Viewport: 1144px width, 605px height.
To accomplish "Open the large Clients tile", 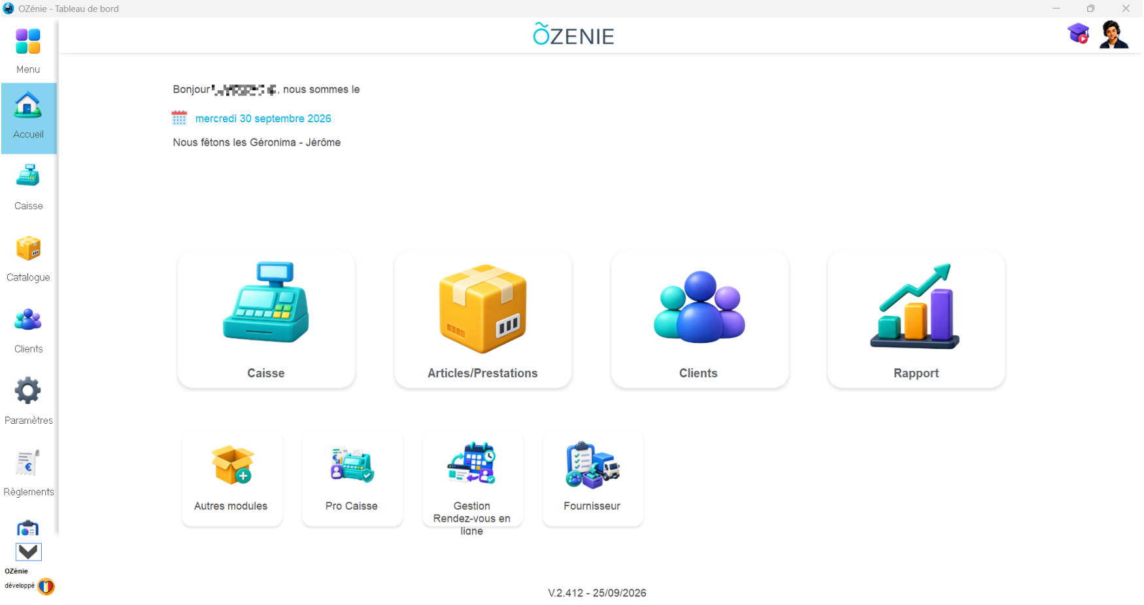I will click(699, 319).
